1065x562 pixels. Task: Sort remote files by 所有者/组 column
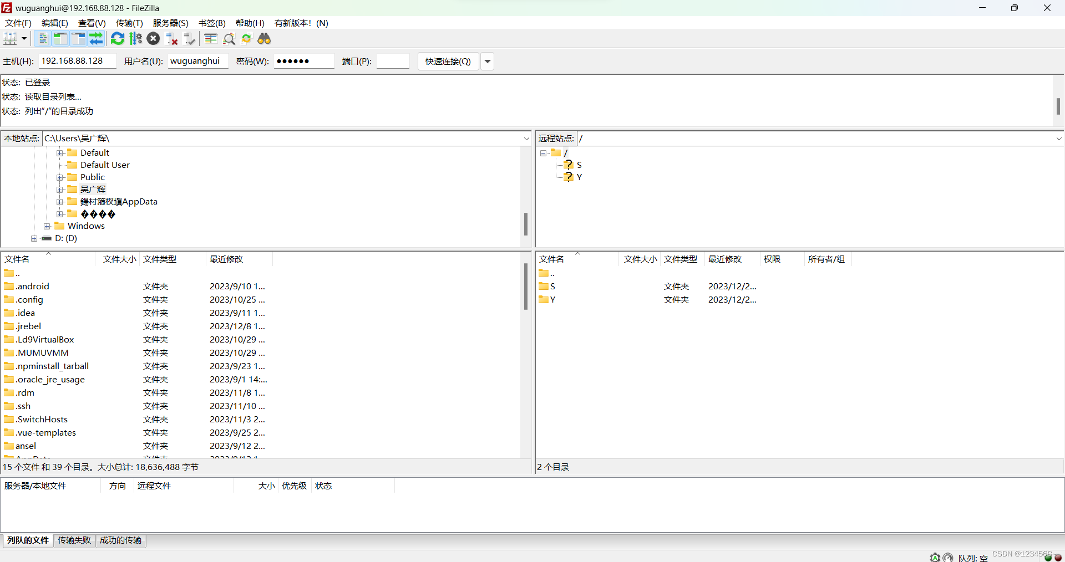click(828, 259)
